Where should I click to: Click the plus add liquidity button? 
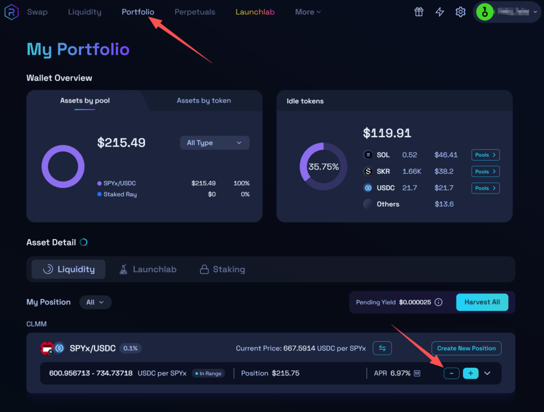pyautogui.click(x=471, y=373)
